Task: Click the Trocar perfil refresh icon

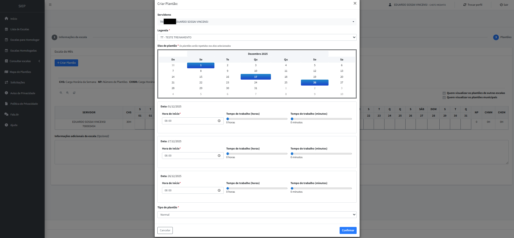Action: coord(465,5)
